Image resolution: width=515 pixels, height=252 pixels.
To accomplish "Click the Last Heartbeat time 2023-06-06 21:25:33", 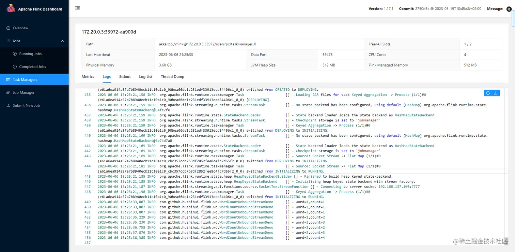I will point(176,55).
